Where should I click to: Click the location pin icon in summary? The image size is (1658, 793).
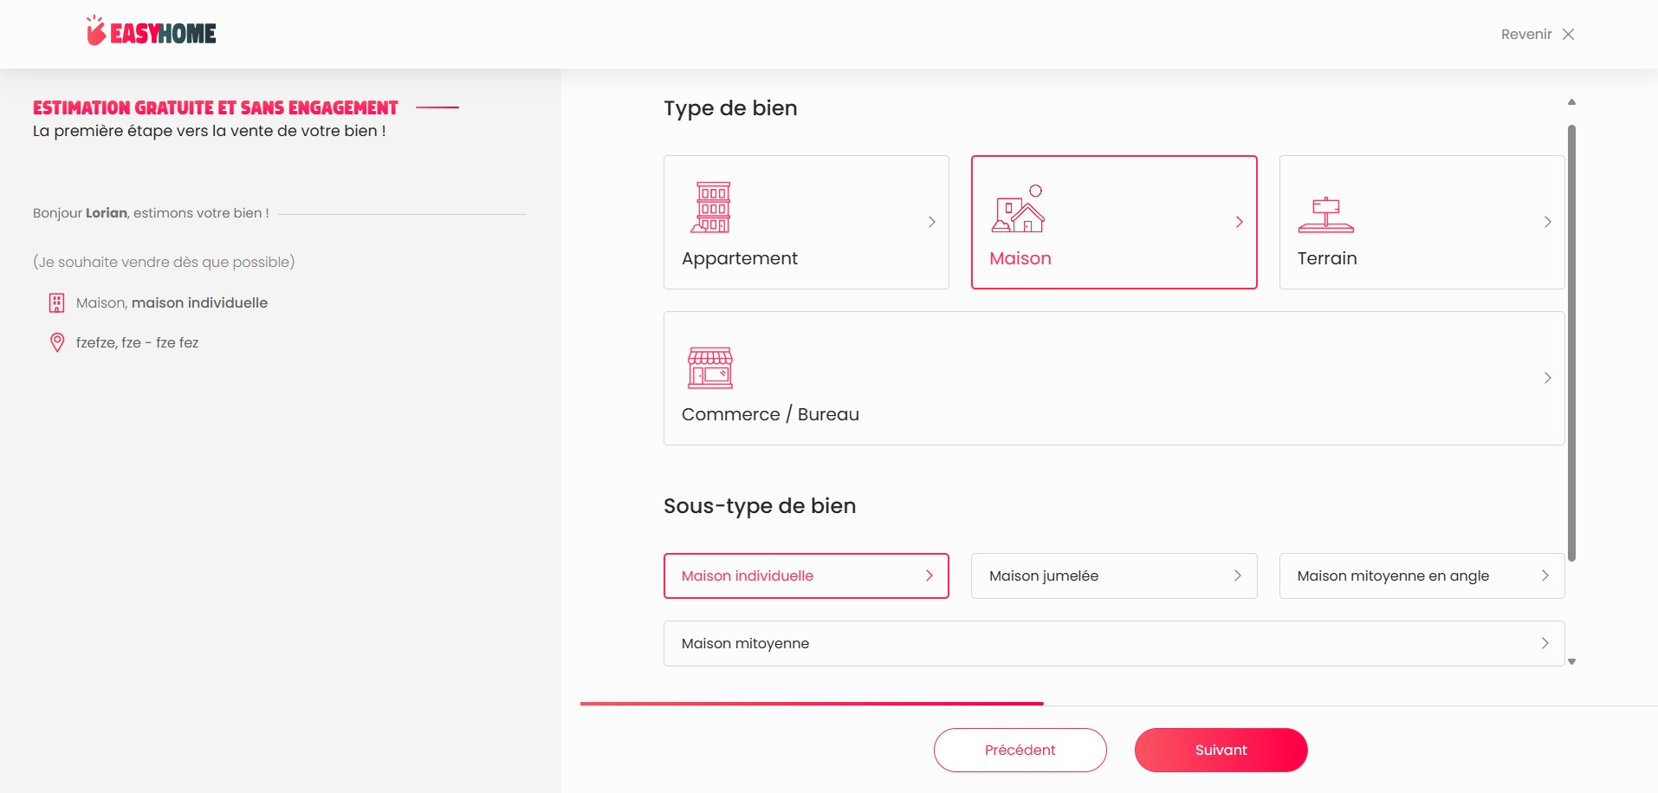[x=57, y=342]
